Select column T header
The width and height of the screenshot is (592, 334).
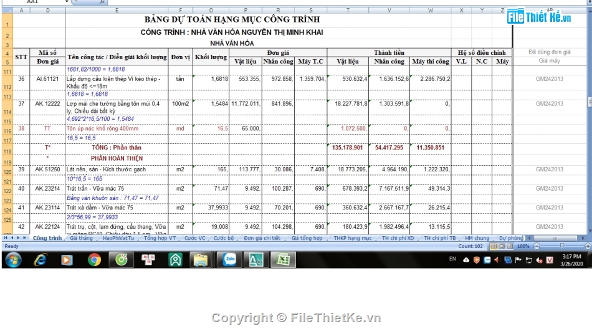[x=348, y=10]
